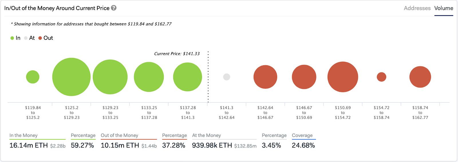The height and width of the screenshot is (162, 458).
Task: Click the largest red bubble at $150.69 to $154.72
Action: click(343, 77)
